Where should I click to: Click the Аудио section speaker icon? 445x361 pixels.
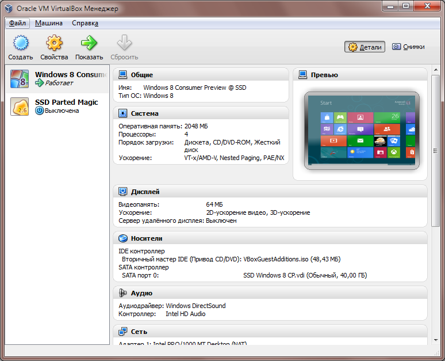pos(122,293)
